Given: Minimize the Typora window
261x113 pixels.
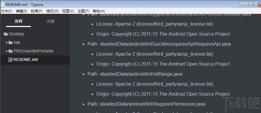Looking at the screenshot, I should (243, 5).
